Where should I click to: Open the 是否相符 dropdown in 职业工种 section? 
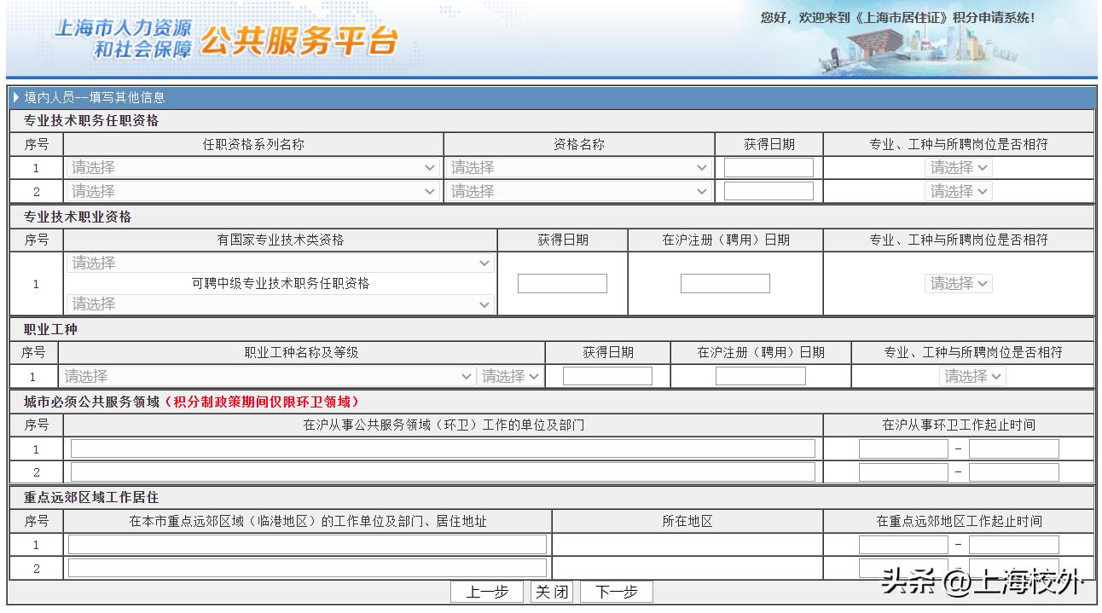point(972,375)
